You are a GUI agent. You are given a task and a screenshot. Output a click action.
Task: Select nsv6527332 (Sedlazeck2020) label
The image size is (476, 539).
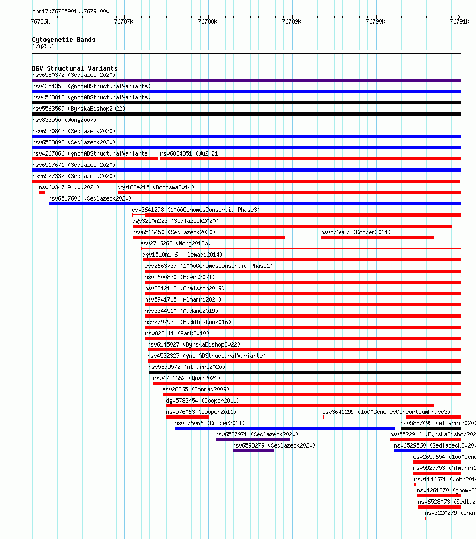click(74, 176)
